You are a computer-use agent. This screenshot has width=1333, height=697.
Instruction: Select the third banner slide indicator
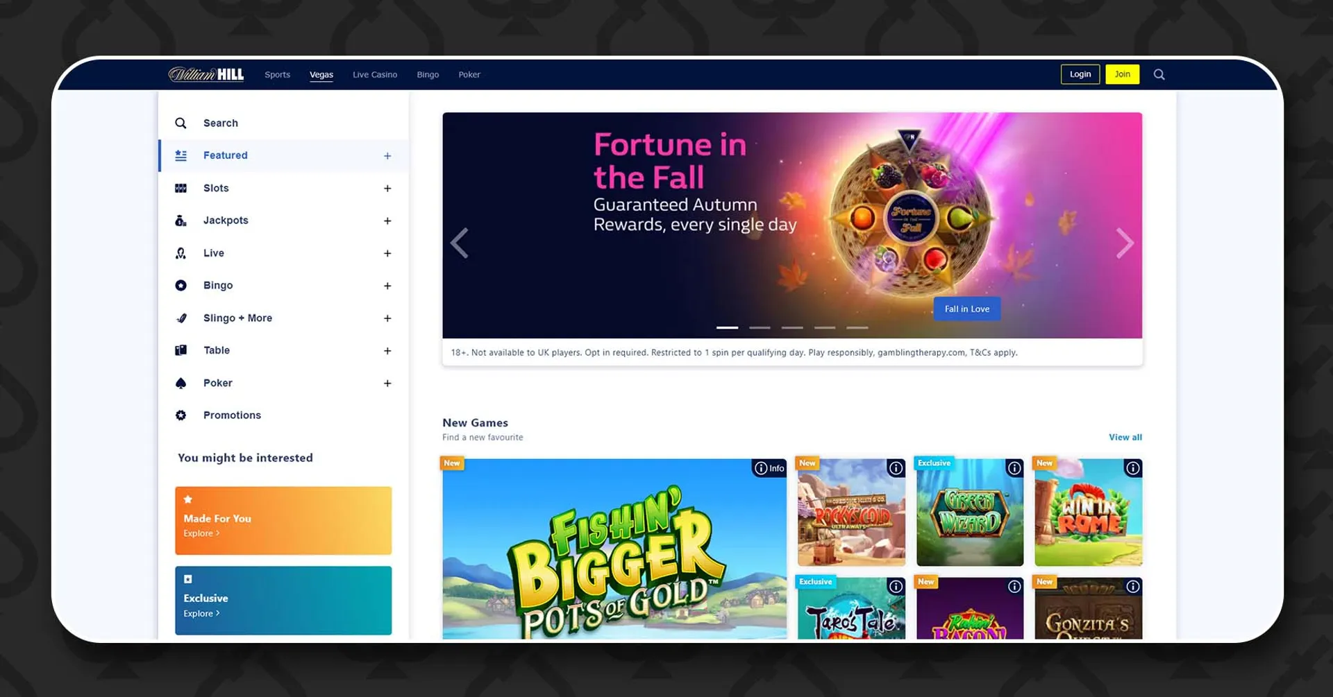click(792, 327)
